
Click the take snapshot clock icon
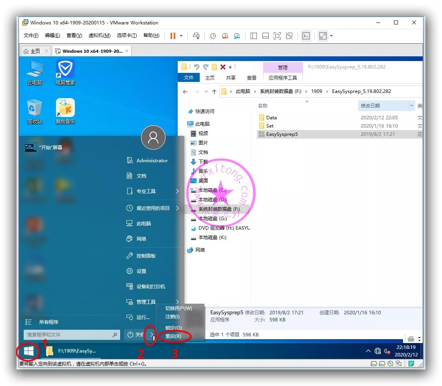[x=213, y=36]
